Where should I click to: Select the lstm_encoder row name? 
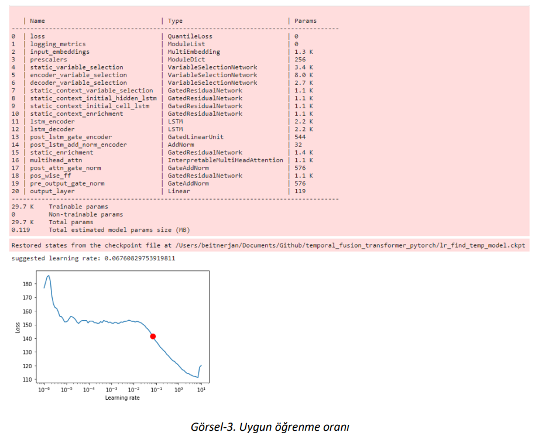(x=52, y=121)
